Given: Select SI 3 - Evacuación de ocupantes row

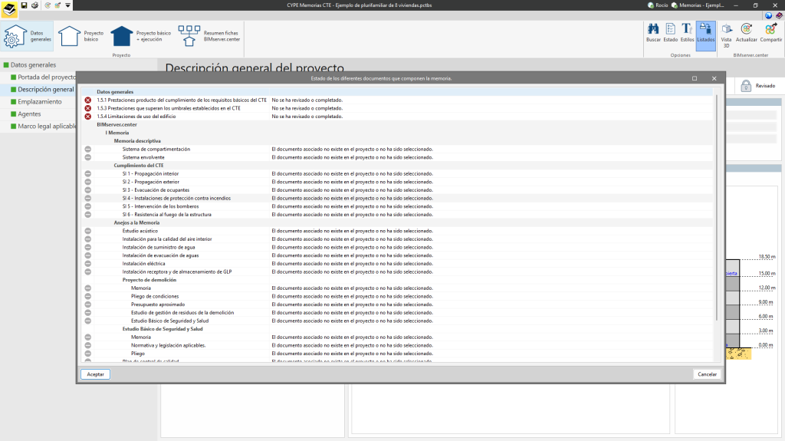Looking at the screenshot, I should (398, 190).
